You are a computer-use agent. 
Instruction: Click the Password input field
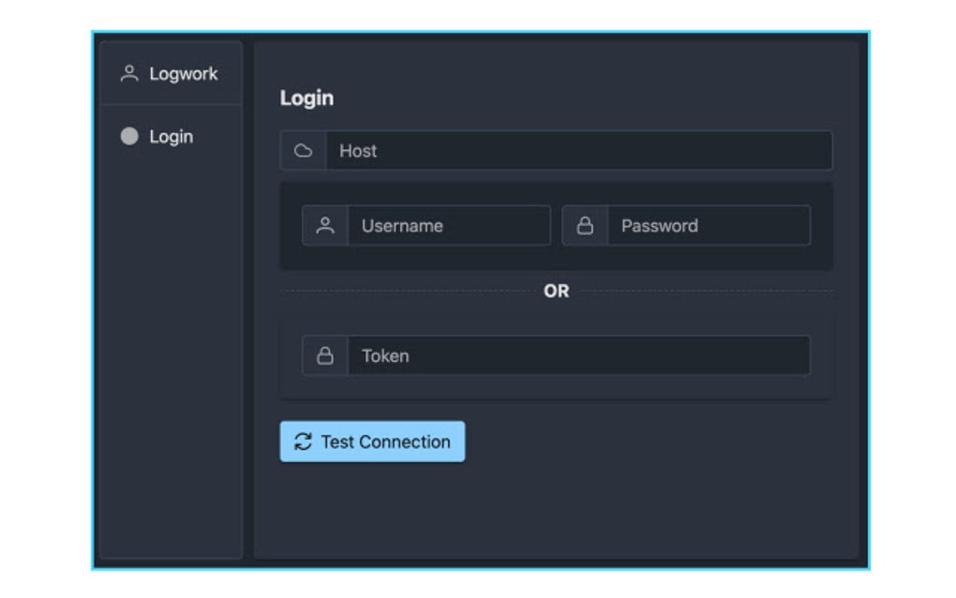point(708,225)
